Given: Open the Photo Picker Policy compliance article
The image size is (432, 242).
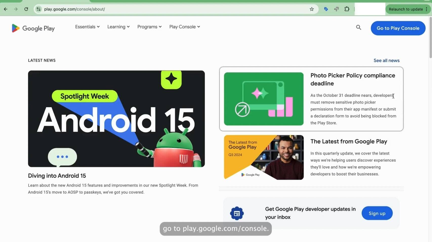Looking at the screenshot, I should [x=311, y=99].
